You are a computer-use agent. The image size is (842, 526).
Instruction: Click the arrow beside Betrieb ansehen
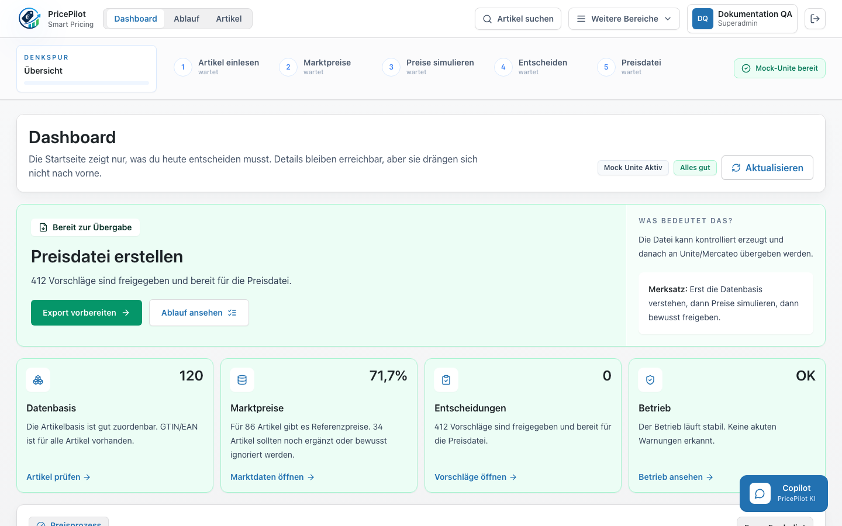(710, 477)
